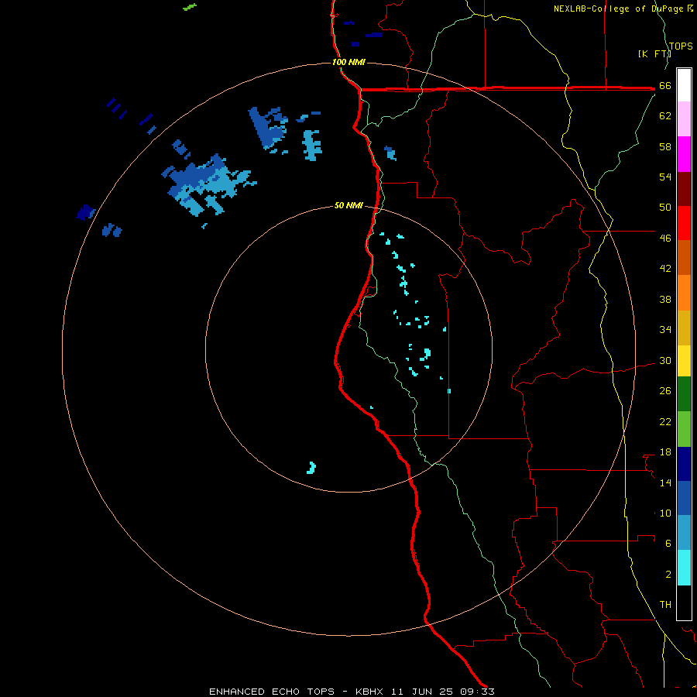This screenshot has width=697, height=697.
Task: Click the isolated cyan offshore echo inside 50 NMI ring
Action: [311, 468]
